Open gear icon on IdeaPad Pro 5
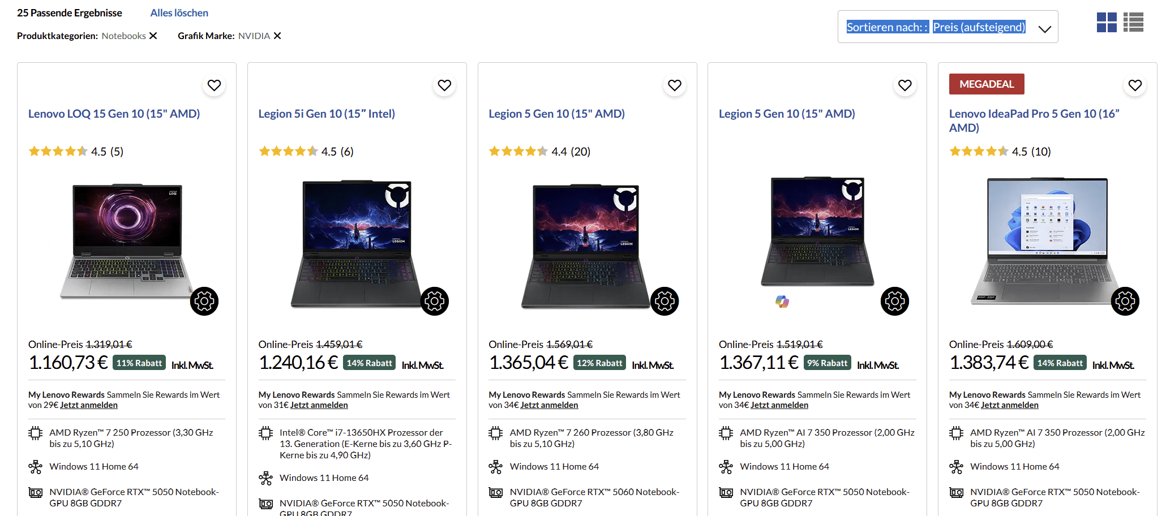Screen dimensions: 1166x516 click(1125, 301)
